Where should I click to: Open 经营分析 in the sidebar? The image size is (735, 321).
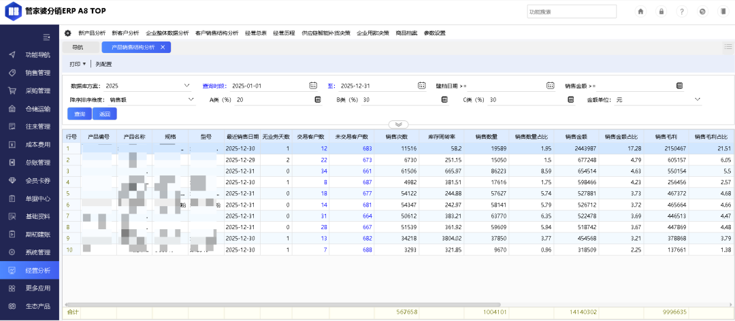click(x=29, y=271)
